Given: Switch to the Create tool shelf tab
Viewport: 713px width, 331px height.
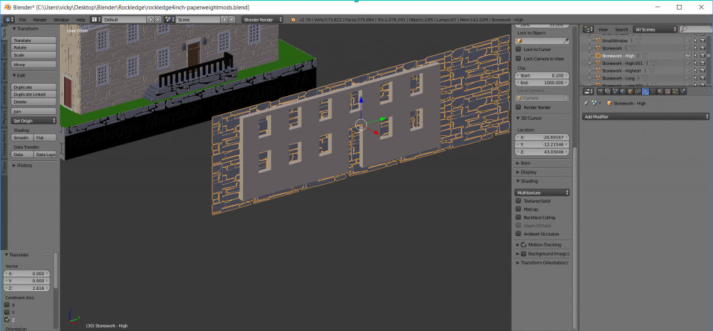Looking at the screenshot, I should click(x=5, y=50).
